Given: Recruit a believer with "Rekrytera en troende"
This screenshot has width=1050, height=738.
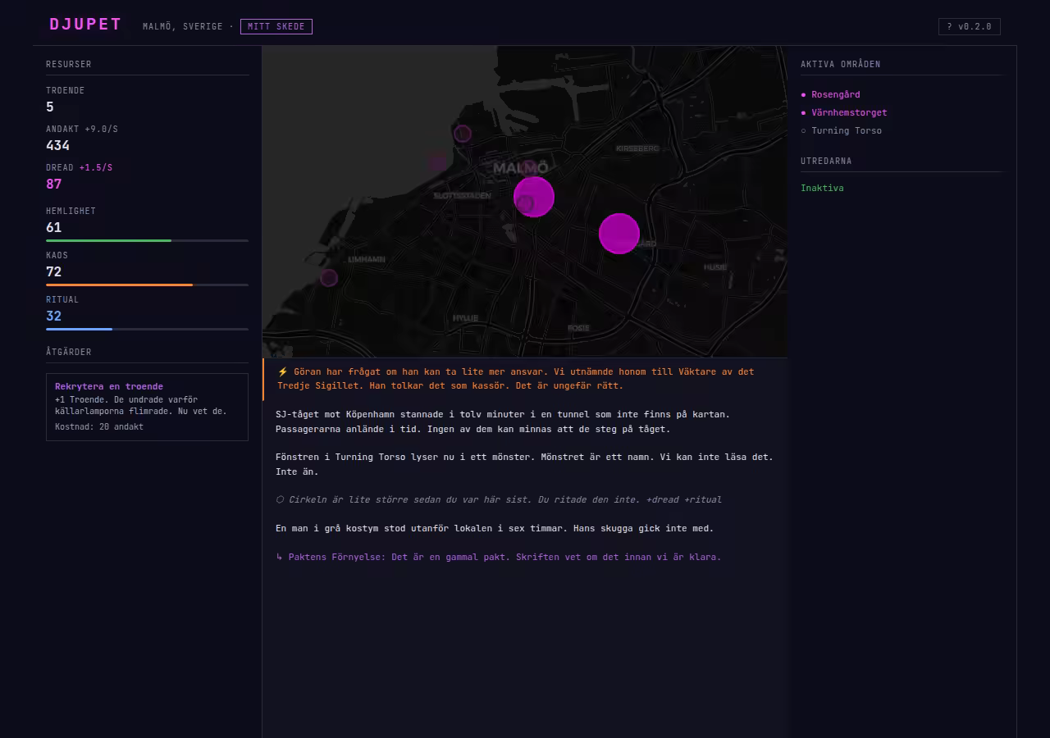Looking at the screenshot, I should pos(147,407).
